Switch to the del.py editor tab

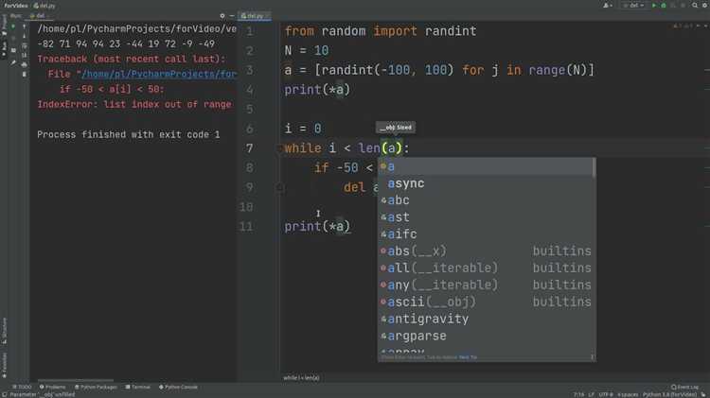pos(254,16)
